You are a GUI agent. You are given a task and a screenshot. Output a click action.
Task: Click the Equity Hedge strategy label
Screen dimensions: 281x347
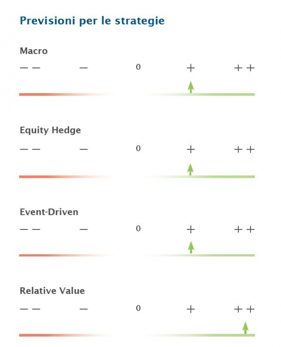51,130
